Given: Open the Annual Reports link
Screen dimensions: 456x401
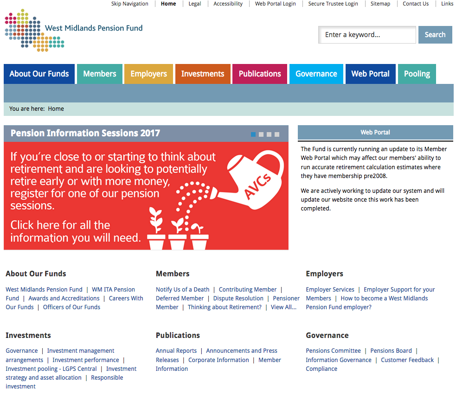Looking at the screenshot, I should (176, 351).
